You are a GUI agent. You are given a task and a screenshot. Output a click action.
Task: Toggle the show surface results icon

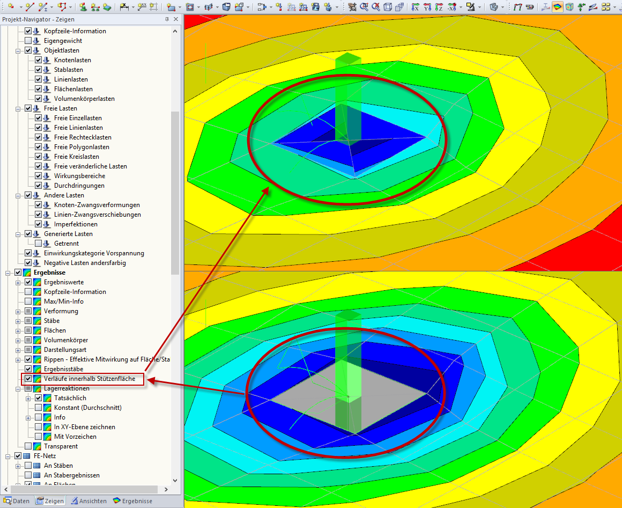point(558,6)
